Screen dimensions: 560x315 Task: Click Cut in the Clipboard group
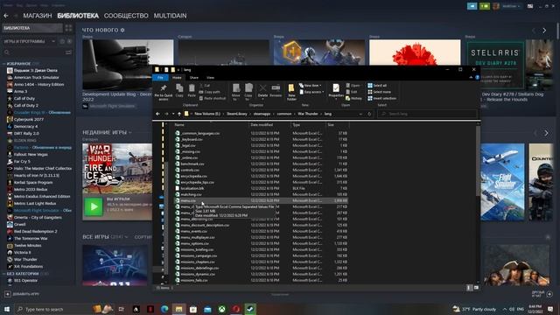tap(205, 86)
